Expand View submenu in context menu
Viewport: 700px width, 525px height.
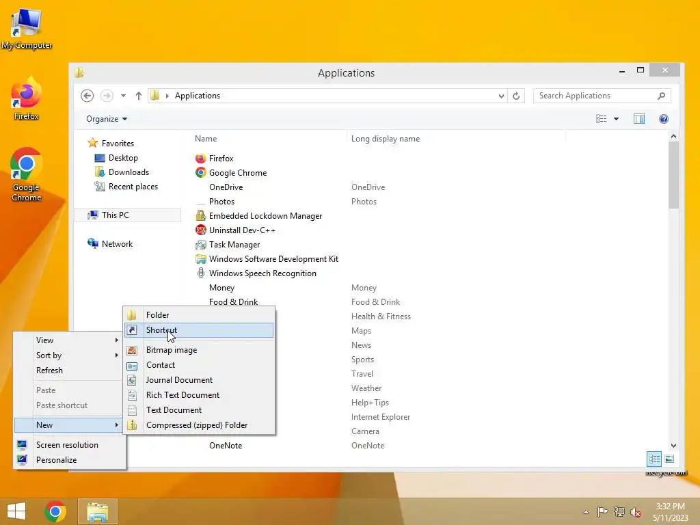69,340
